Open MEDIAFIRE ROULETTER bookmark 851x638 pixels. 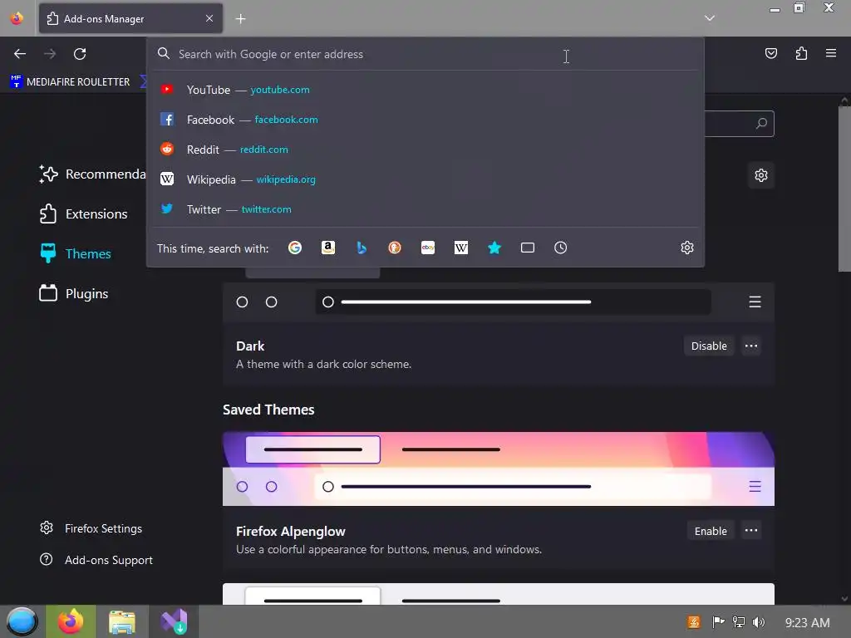70,82
